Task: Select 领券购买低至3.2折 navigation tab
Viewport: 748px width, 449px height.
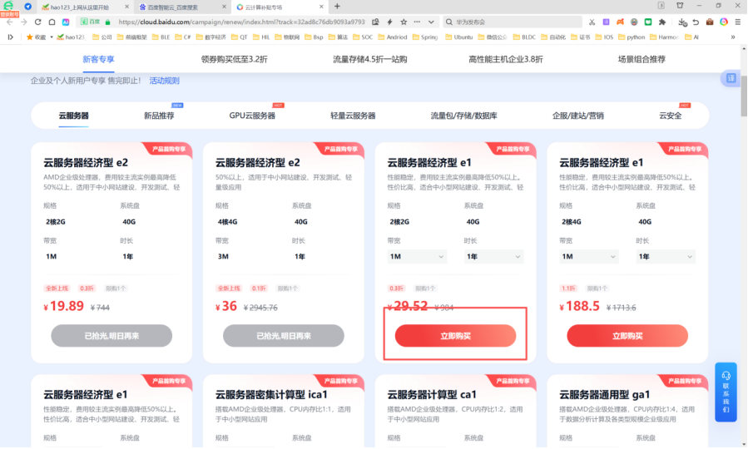Action: (235, 59)
